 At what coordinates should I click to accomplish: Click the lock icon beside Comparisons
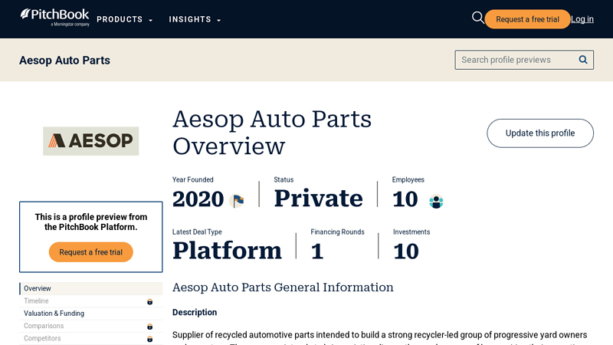tap(149, 327)
